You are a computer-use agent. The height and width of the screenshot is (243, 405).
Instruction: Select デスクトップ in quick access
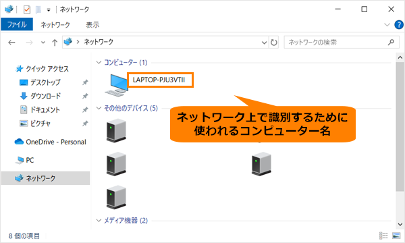pos(45,82)
